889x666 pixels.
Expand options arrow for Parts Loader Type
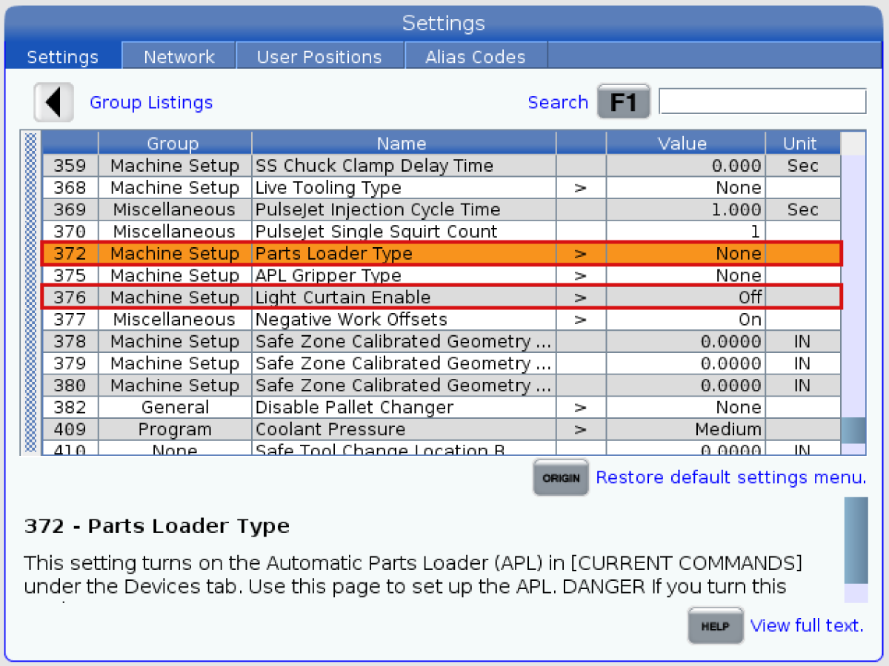pyautogui.click(x=580, y=254)
